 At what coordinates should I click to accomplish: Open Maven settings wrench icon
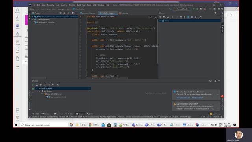coord(200,17)
